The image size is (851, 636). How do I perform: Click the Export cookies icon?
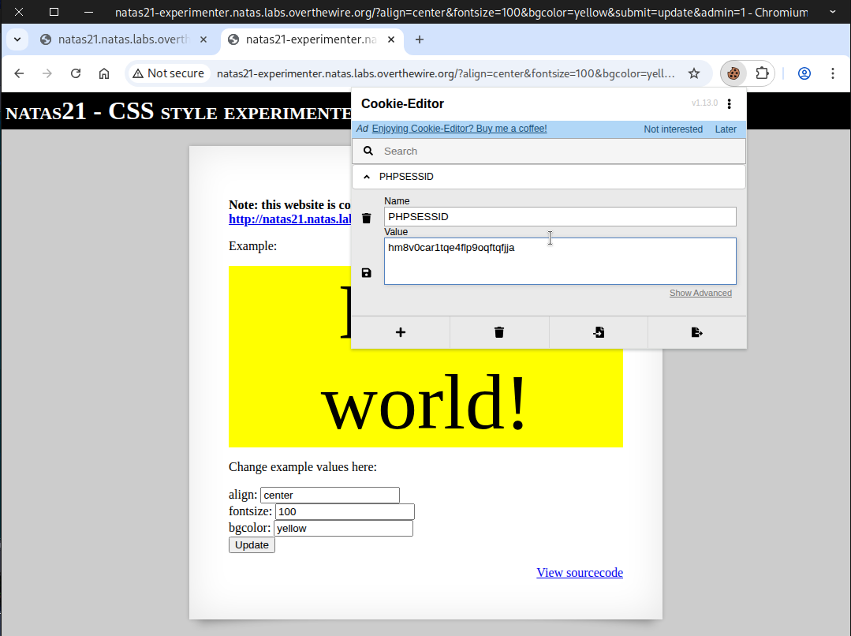click(x=696, y=332)
